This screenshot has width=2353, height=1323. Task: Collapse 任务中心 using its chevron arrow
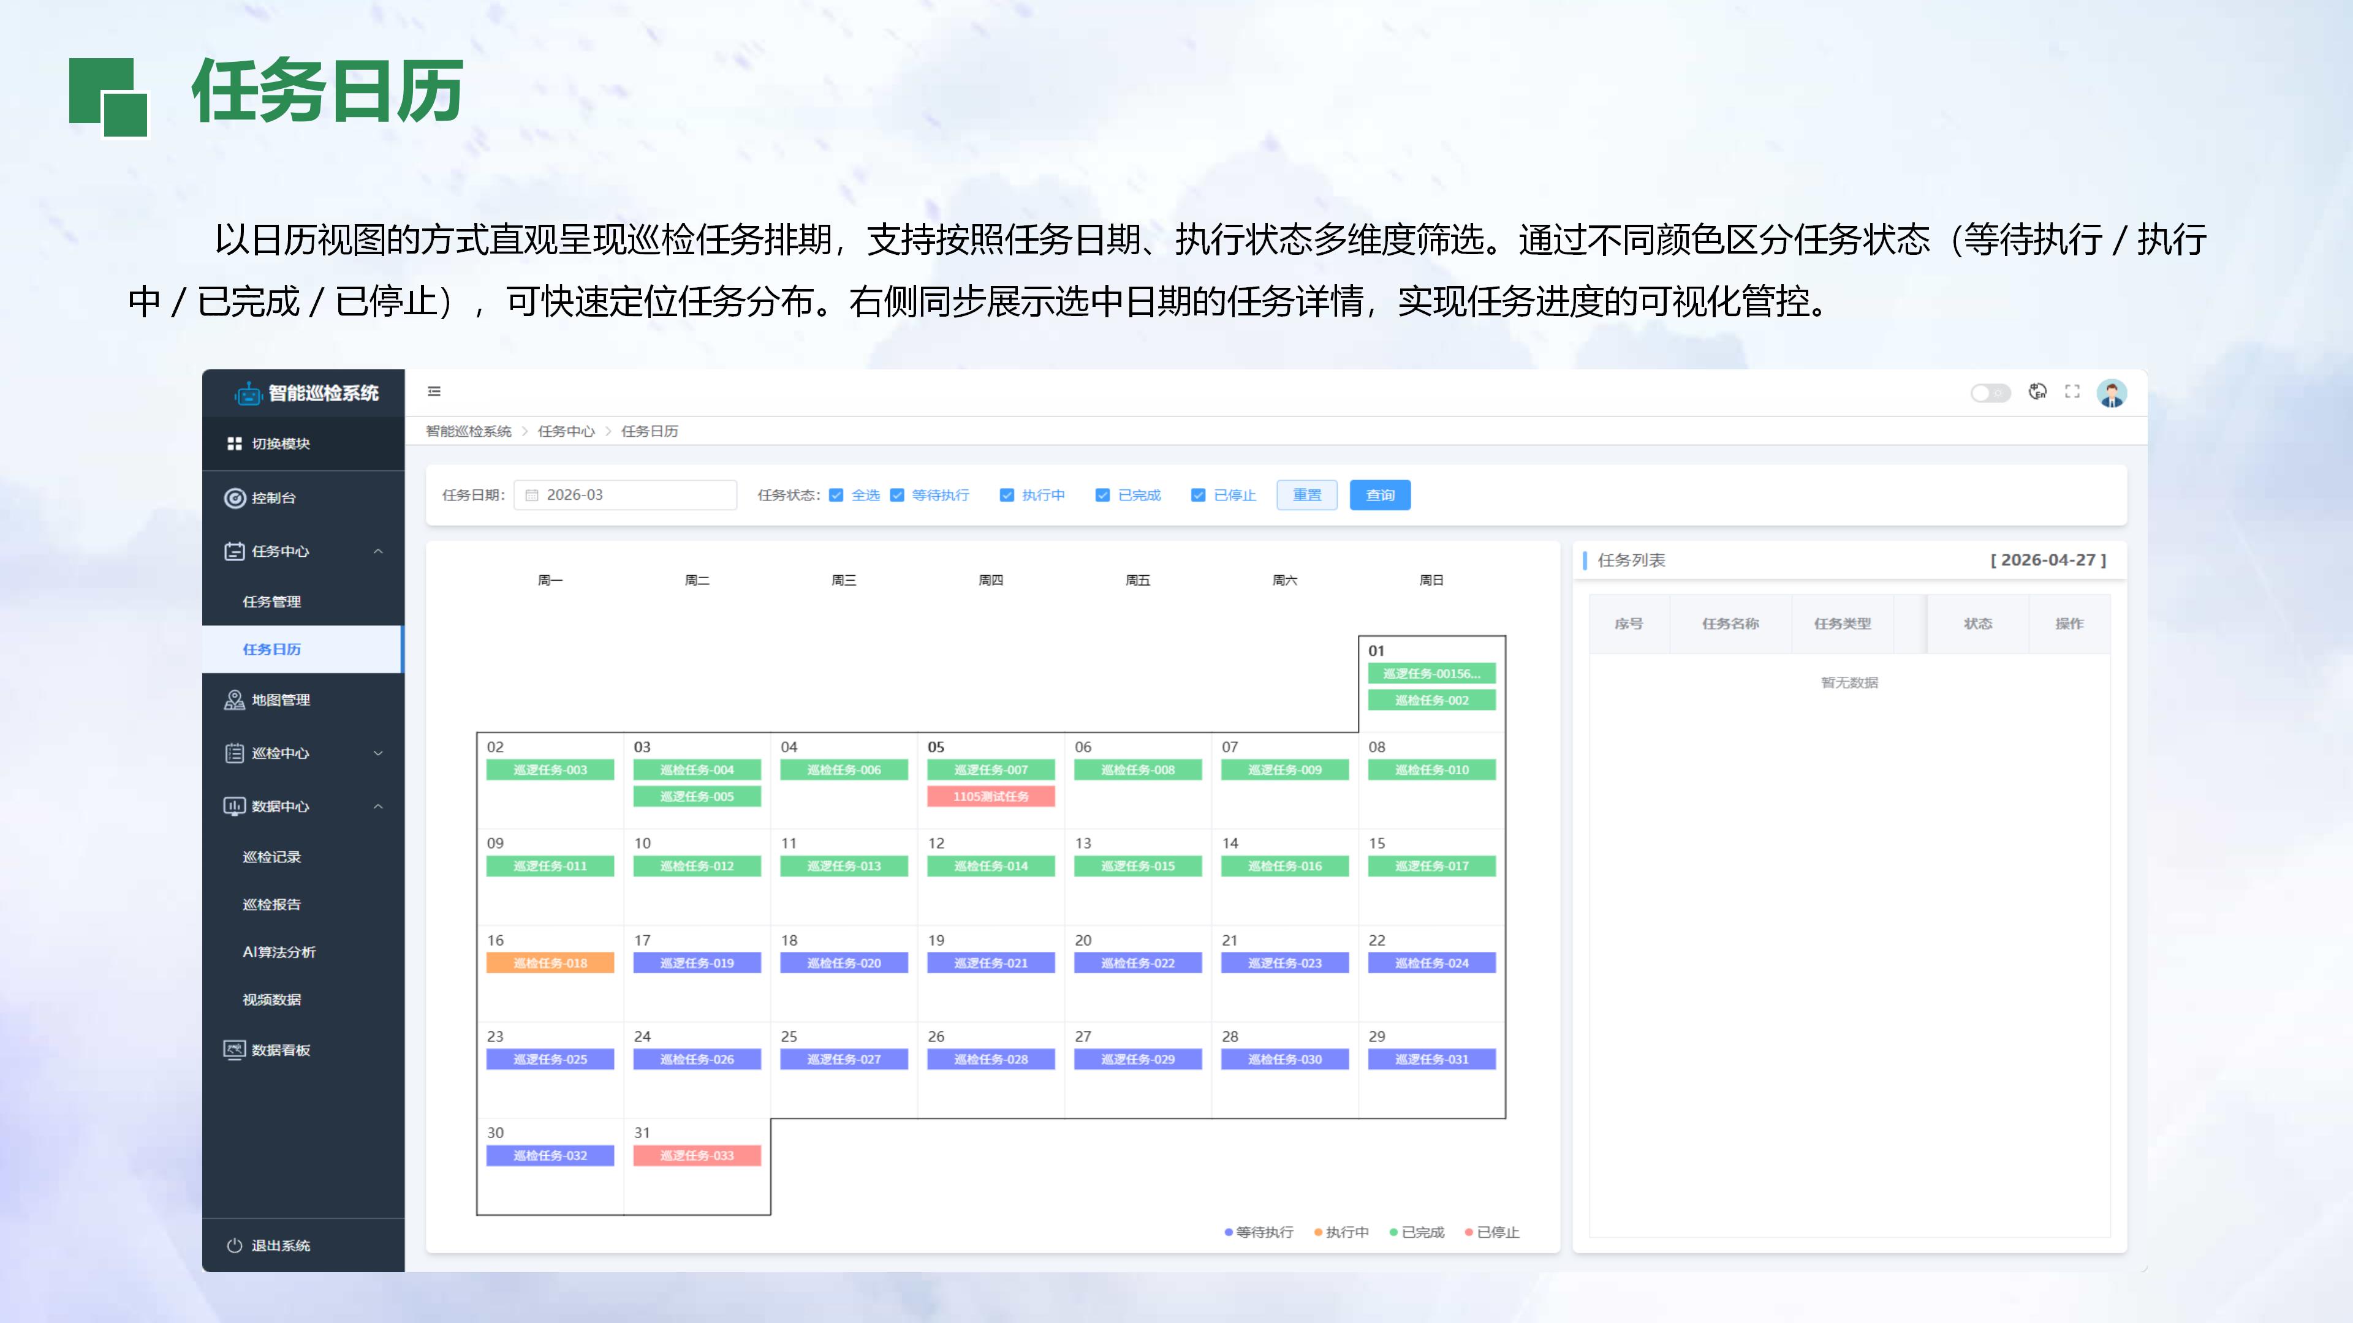coord(378,551)
